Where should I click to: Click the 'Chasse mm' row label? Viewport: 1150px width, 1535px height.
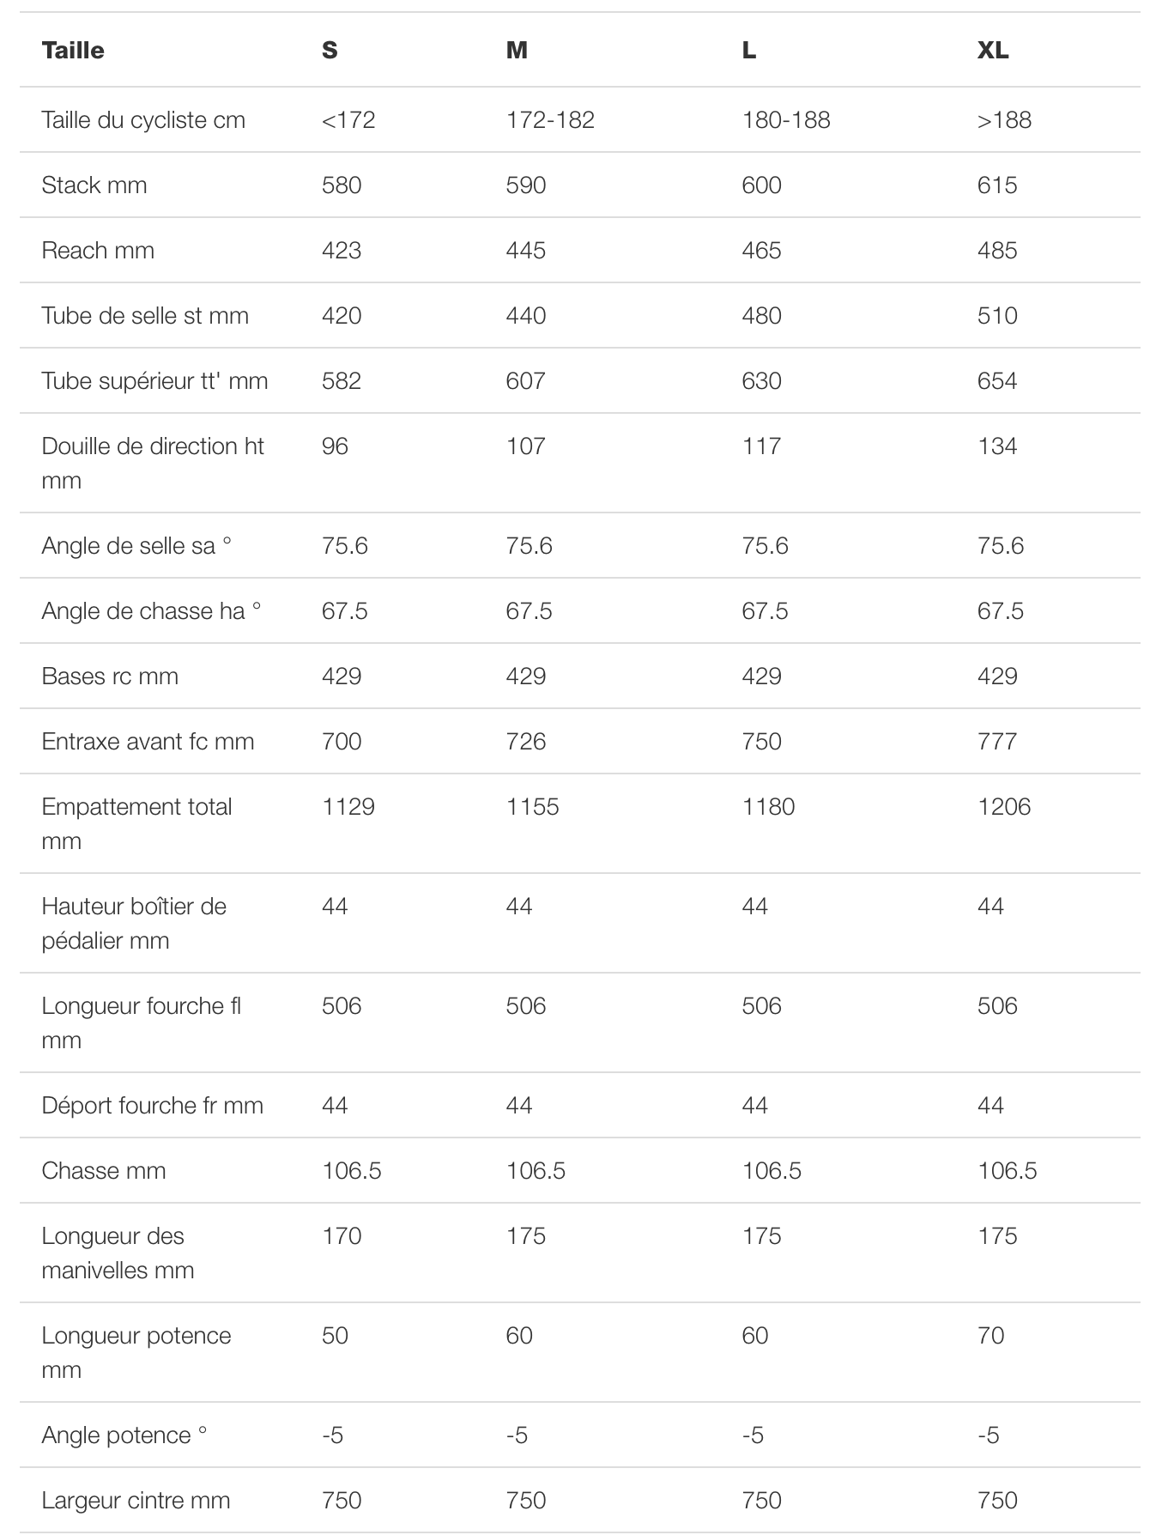[104, 1171]
